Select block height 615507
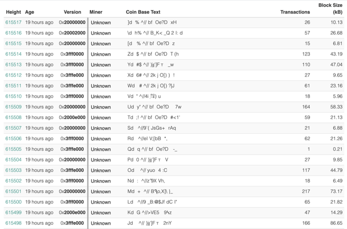 tap(13, 128)
